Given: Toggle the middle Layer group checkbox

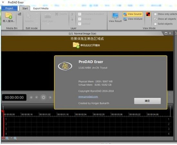Looking at the screenshot, I should tap(80, 19).
